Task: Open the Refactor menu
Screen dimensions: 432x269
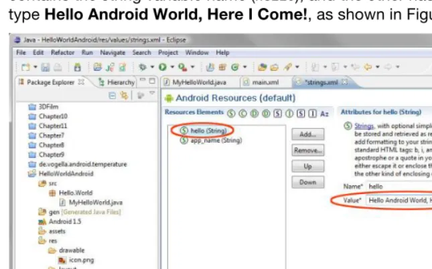Action: [62, 52]
